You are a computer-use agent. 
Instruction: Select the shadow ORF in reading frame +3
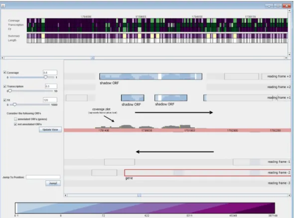(151, 76)
